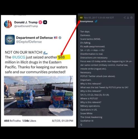This screenshot has width=138, height=139.
Task: Click the 1.54k Likes count
Action: click(x=29, y=121)
